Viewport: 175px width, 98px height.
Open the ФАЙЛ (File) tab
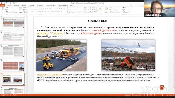(2, 5)
